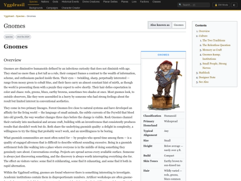The height and width of the screenshot is (181, 241).
Task: Click the GNOMES infobox header
Action: point(163,55)
